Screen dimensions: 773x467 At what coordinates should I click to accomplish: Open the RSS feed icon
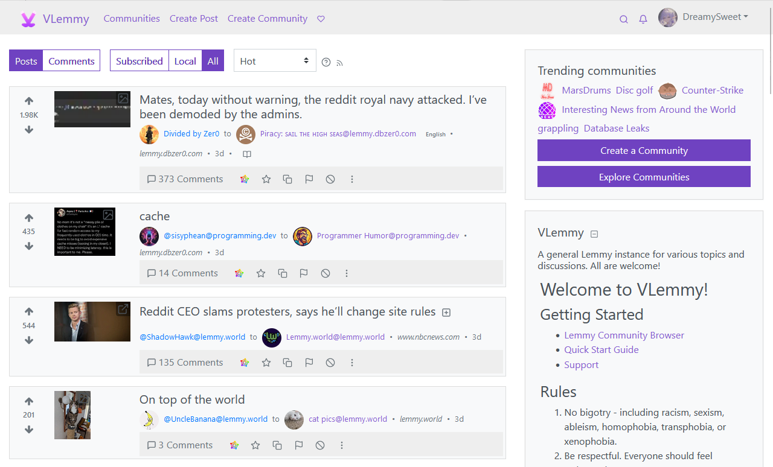[339, 63]
